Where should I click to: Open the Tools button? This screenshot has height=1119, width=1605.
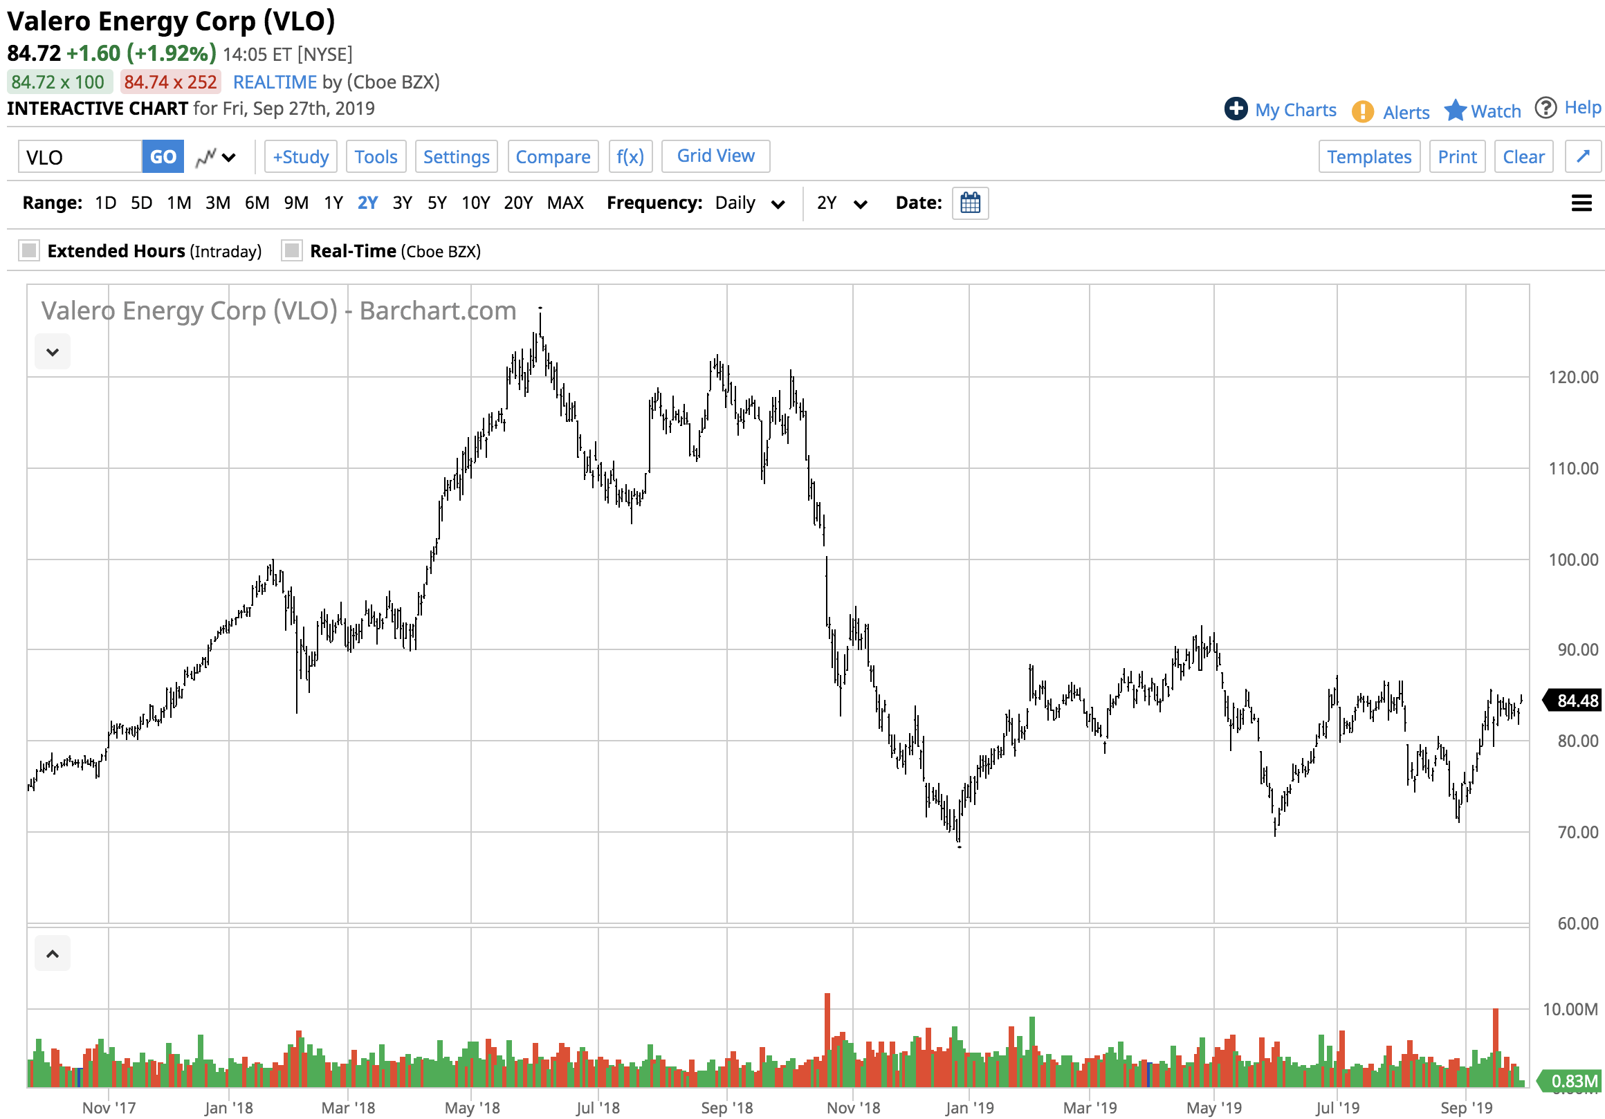point(376,156)
